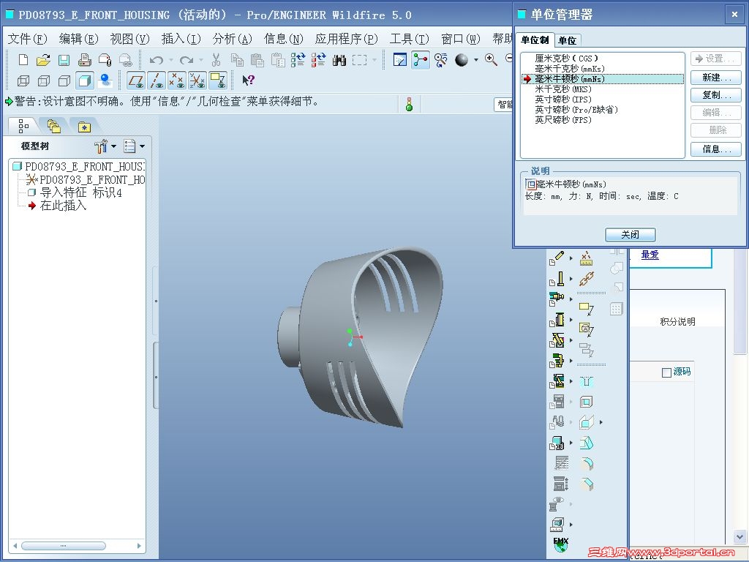Open the 工具(T) menu
749x562 pixels.
click(x=409, y=39)
